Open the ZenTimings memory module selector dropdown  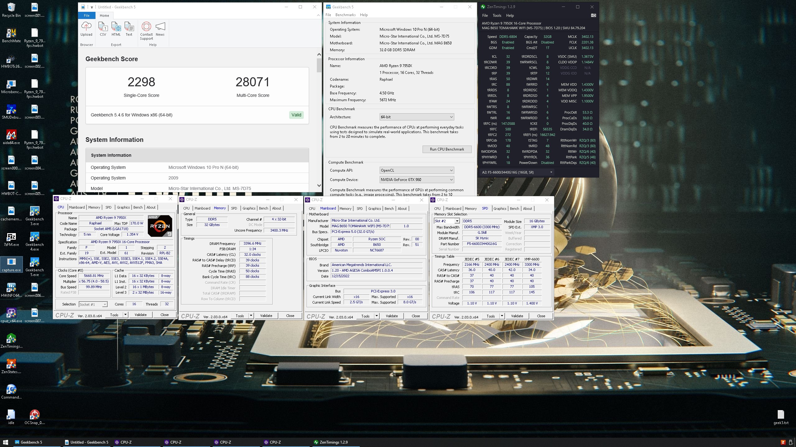(x=517, y=172)
